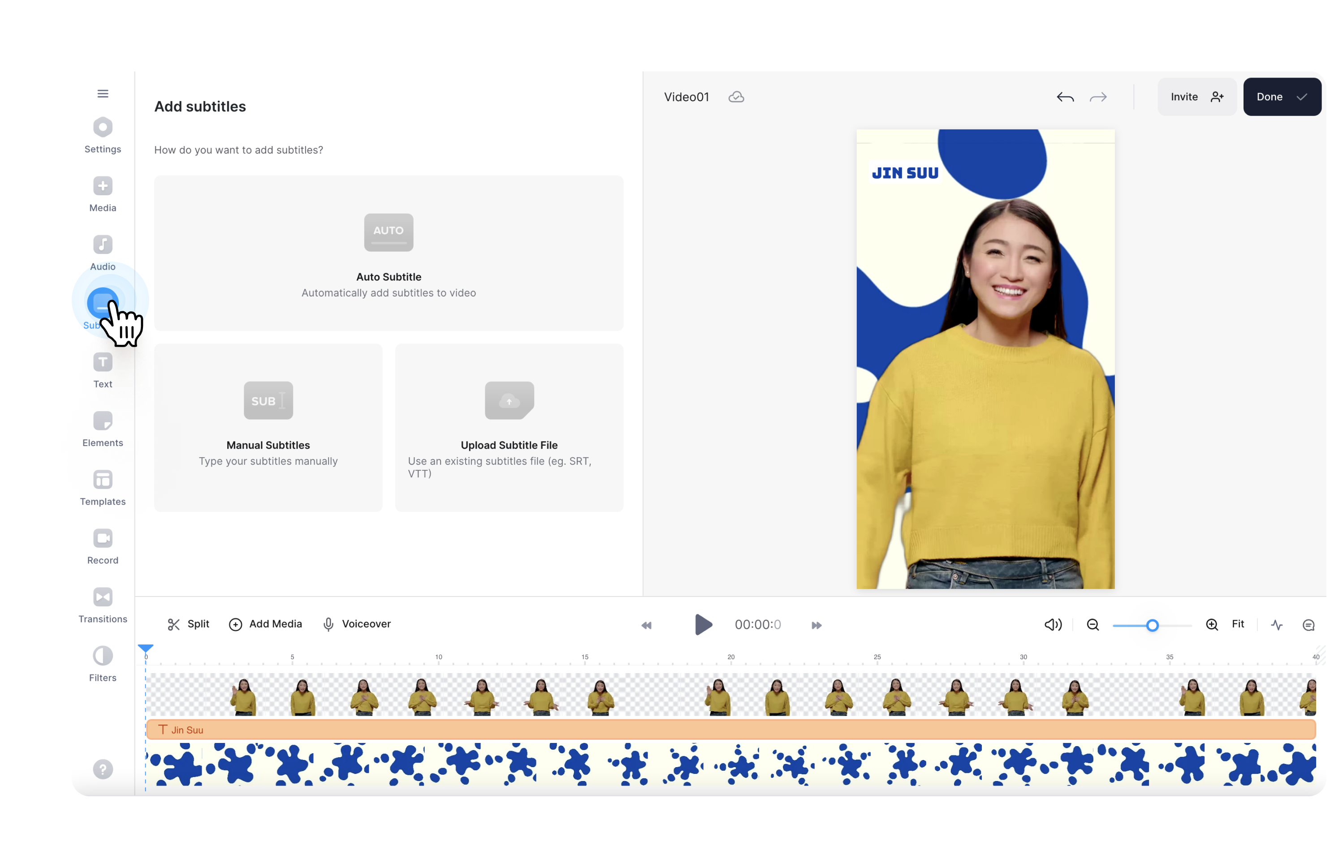Screen dimensions: 1343x867
Task: Select Upload Subtitle File card
Action: [x=509, y=427]
